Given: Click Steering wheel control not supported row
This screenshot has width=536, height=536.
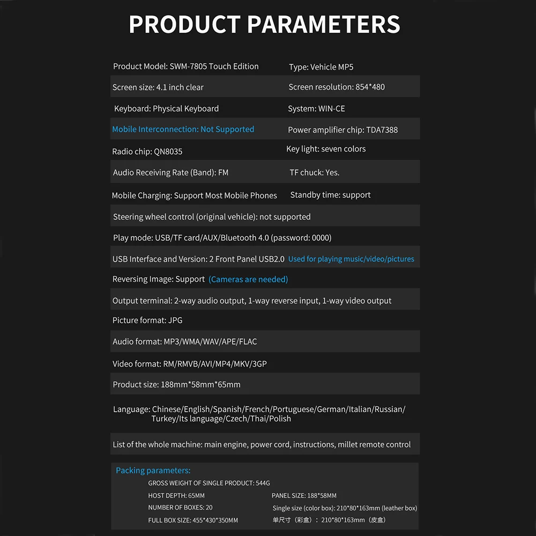Looking at the screenshot, I should (x=265, y=215).
